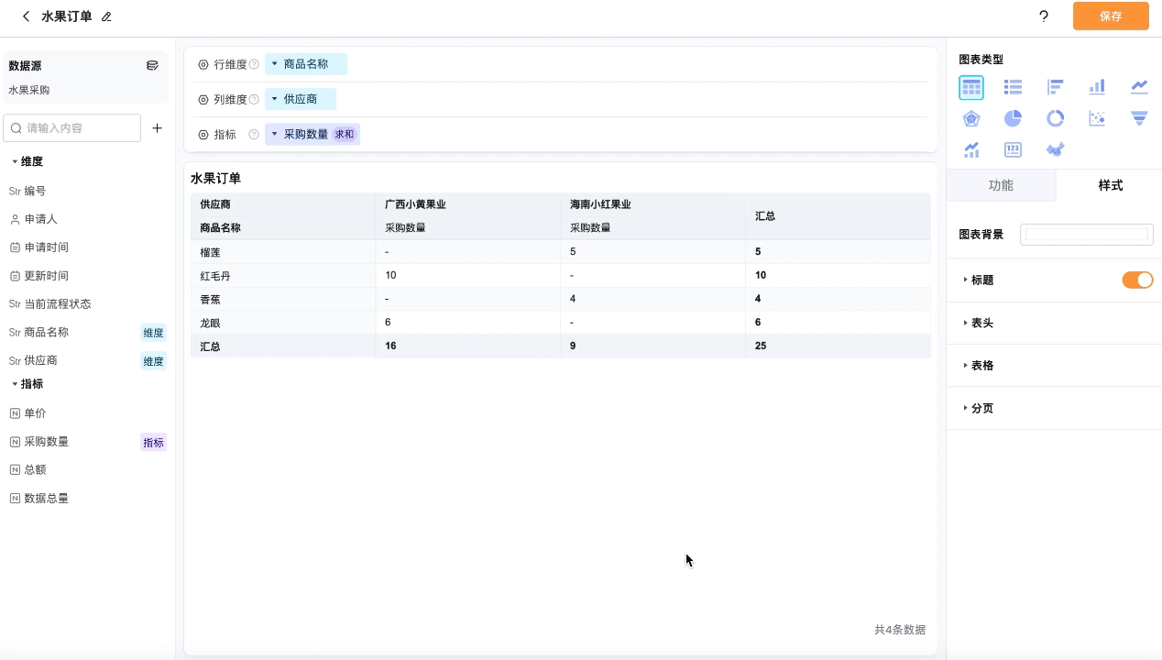Click the help icon beside 指标
The image size is (1162, 660).
tap(254, 135)
